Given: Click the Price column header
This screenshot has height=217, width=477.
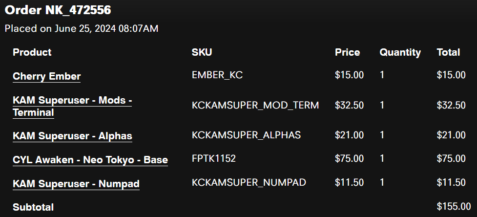Looking at the screenshot, I should point(348,52).
